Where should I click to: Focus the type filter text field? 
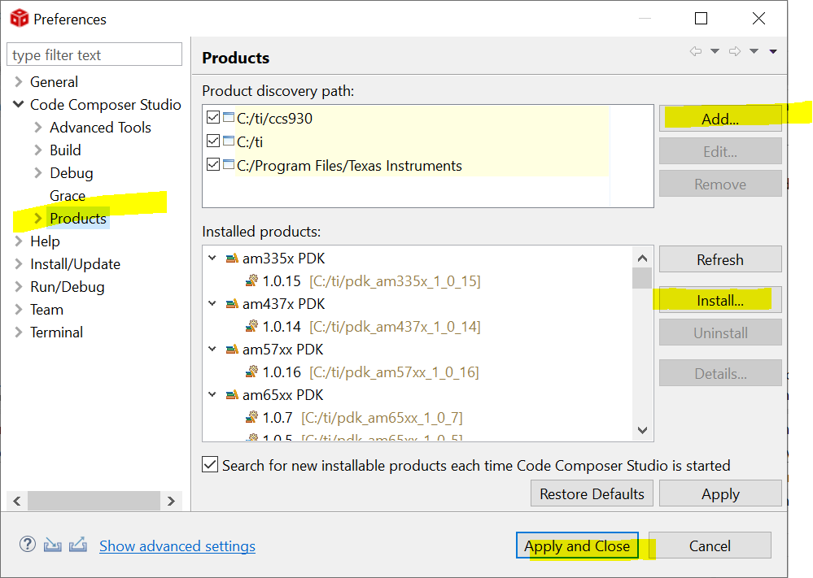pyautogui.click(x=94, y=55)
